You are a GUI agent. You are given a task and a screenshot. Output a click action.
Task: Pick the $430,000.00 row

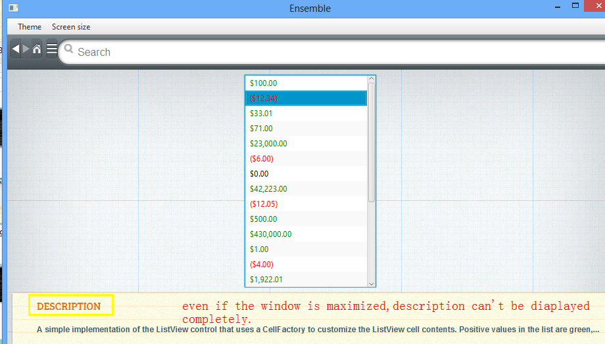[306, 234]
